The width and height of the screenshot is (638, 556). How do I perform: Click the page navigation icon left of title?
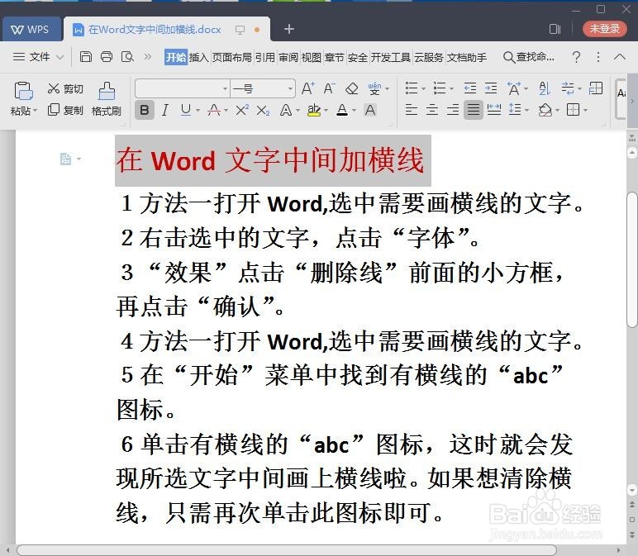(65, 159)
